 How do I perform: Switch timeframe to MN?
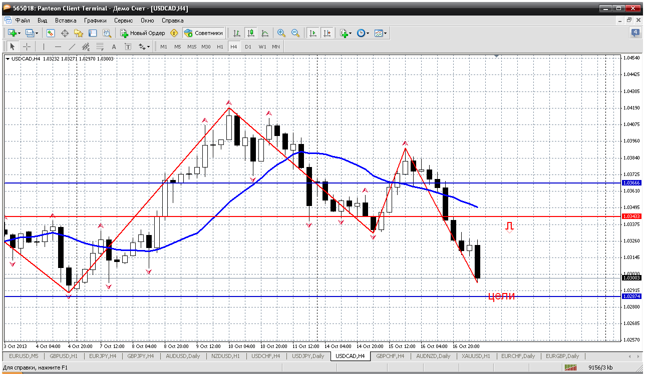(x=276, y=46)
